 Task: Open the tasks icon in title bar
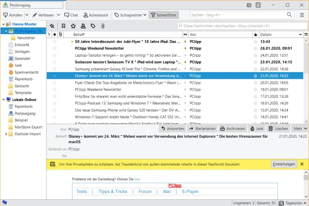tap(258, 5)
